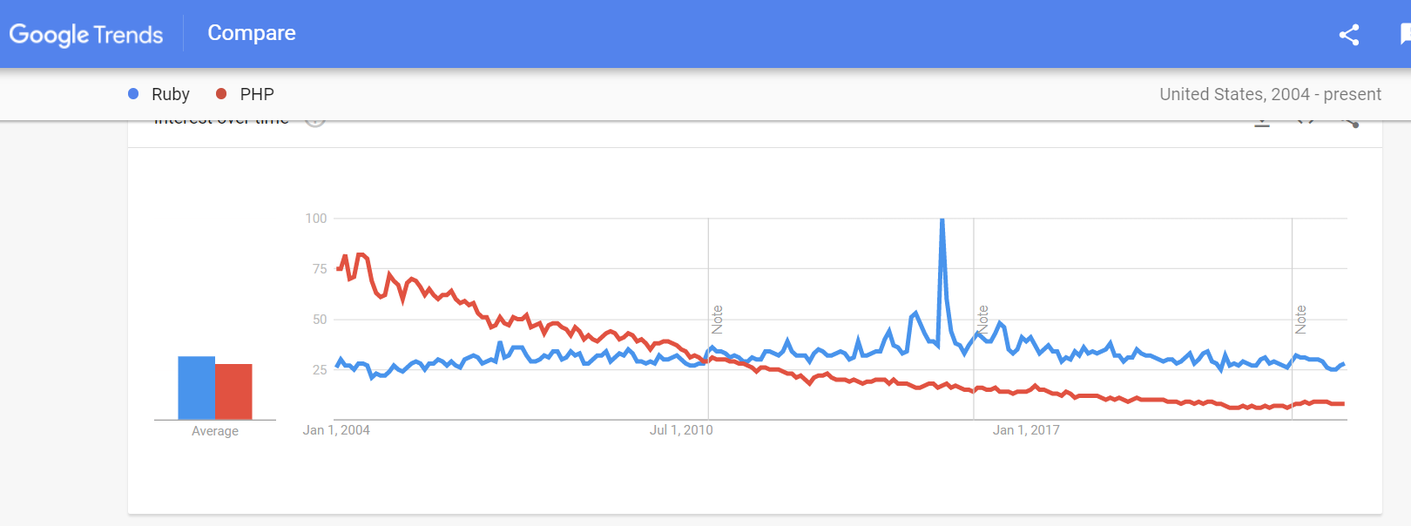
Task: Open the share options in the blue header
Action: (1348, 35)
